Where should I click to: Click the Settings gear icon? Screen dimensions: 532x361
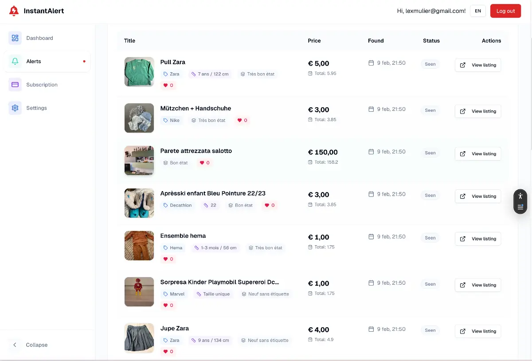pyautogui.click(x=15, y=108)
